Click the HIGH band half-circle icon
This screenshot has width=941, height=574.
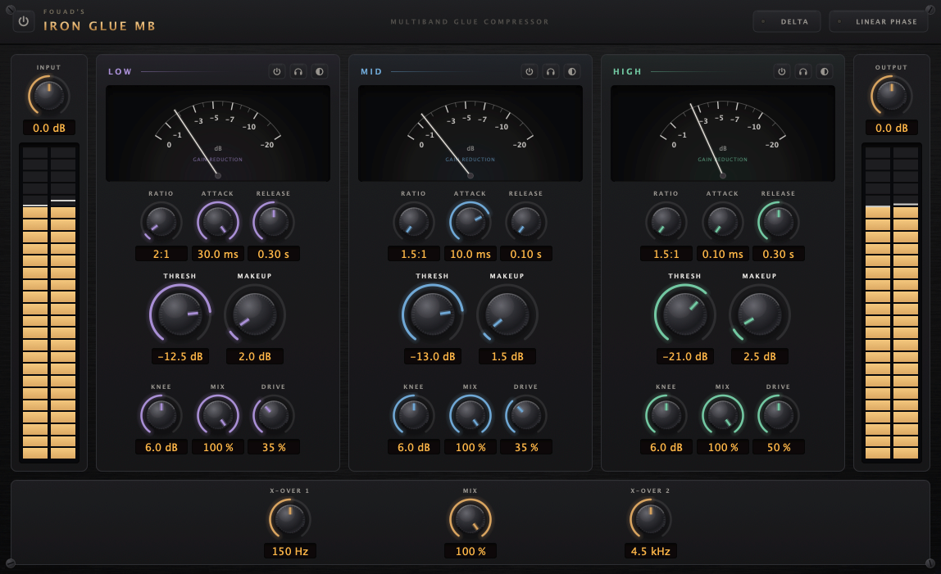click(x=825, y=71)
